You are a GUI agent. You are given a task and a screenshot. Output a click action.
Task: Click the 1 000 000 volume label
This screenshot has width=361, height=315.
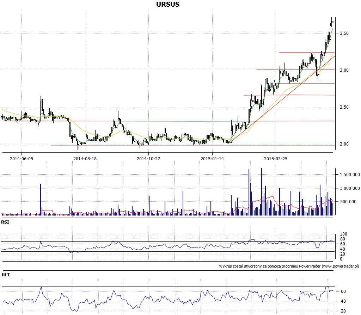(350, 188)
